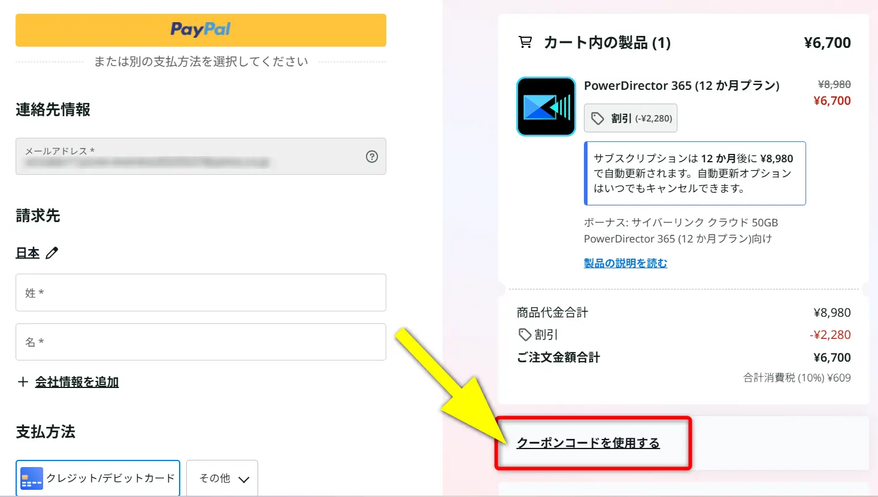Select the クレジット/デビットカード payment tab
The width and height of the screenshot is (878, 497).
98,478
